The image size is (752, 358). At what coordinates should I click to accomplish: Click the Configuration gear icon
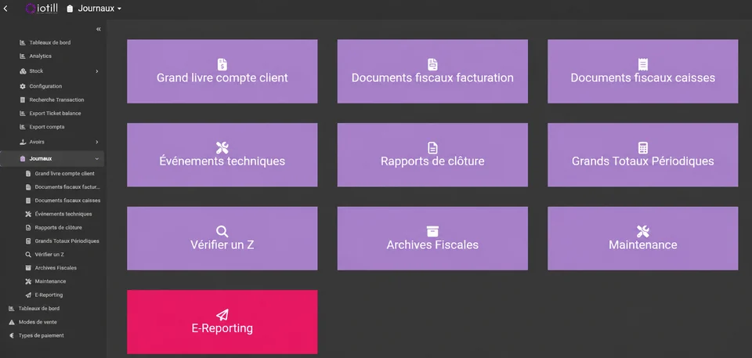23,86
